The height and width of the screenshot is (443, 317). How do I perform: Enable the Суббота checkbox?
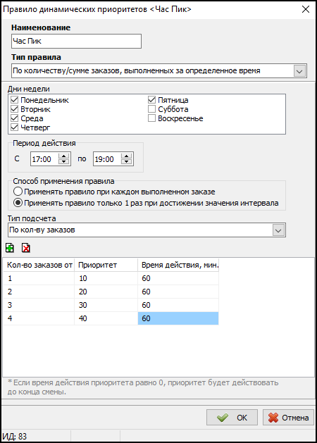(x=151, y=108)
